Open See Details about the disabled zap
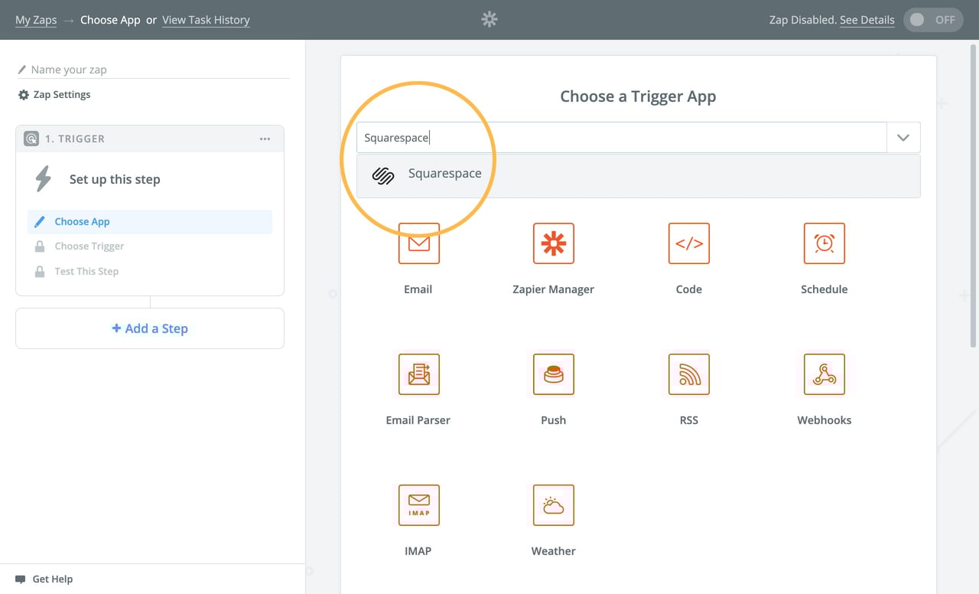Screen dimensions: 979x594 (x=867, y=20)
